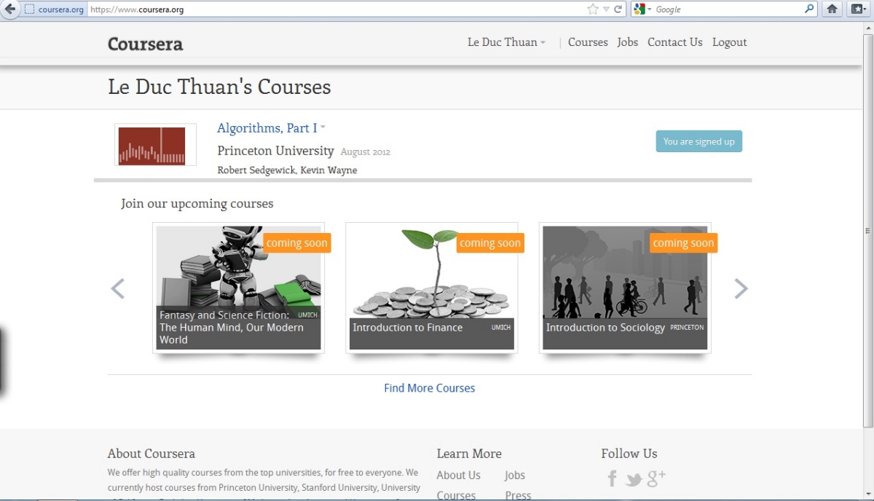Go back using the browser back arrow
The height and width of the screenshot is (501, 874).
(10, 9)
